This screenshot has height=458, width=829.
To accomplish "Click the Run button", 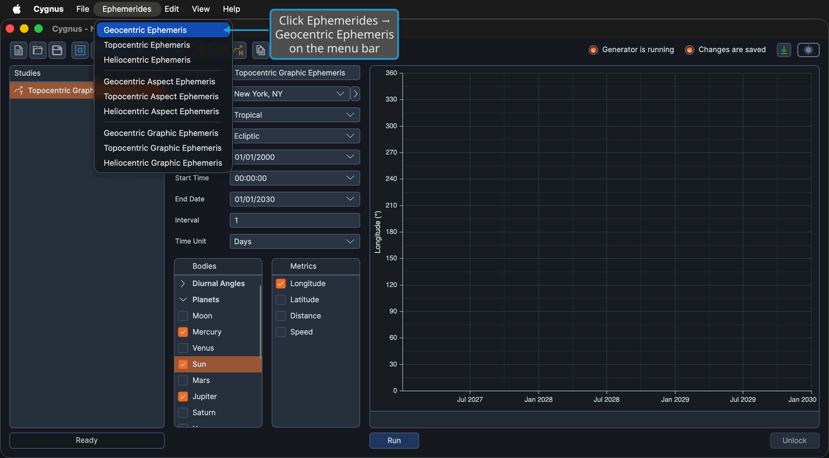I will coord(394,441).
